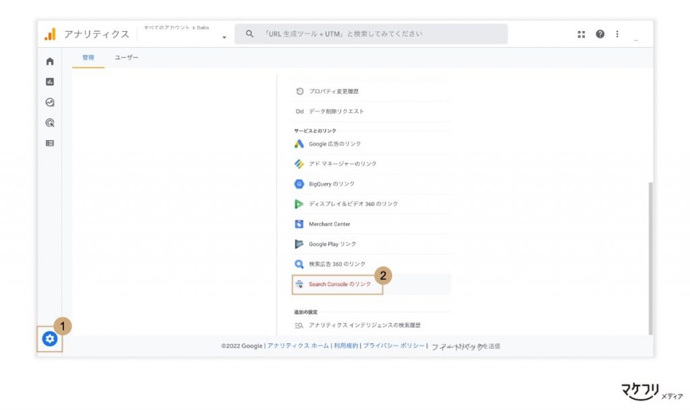690x410 pixels.
Task: Open プライバシー ポリシー footer link
Action: click(394, 346)
